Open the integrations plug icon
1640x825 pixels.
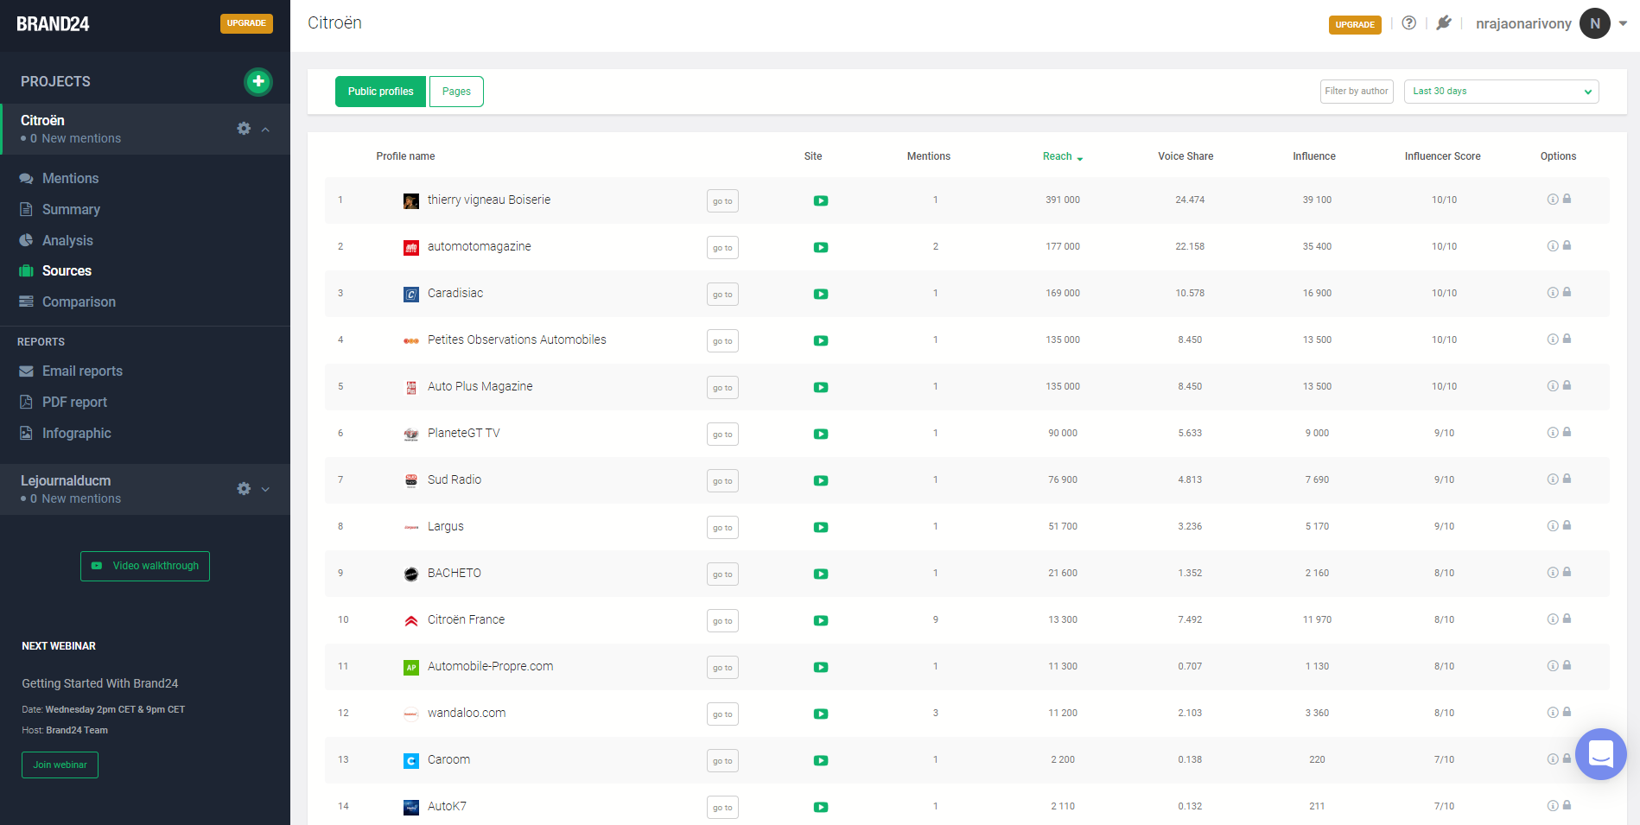pos(1444,23)
